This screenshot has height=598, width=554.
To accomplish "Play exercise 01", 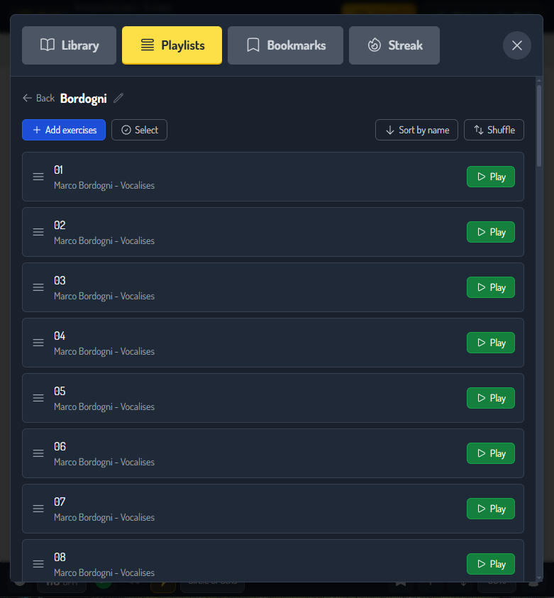I will (x=491, y=177).
